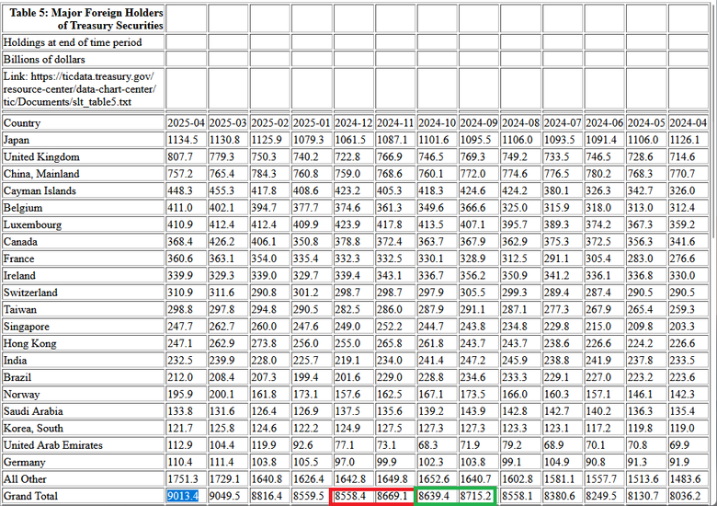Click the 2025-03 column header

[x=228, y=123]
